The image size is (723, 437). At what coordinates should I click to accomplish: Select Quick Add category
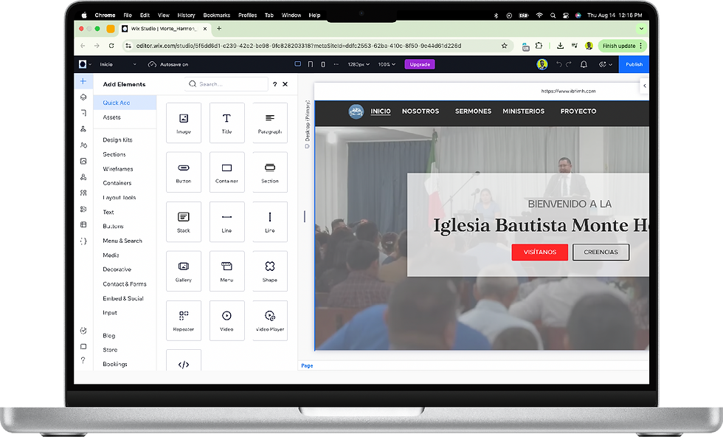[x=125, y=103]
